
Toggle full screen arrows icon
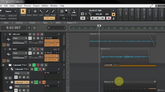coord(151,6)
